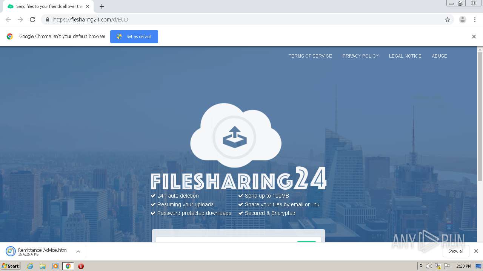Screen dimensions: 483x271
Task: Click the scrollbar up arrow
Action: pos(480,49)
